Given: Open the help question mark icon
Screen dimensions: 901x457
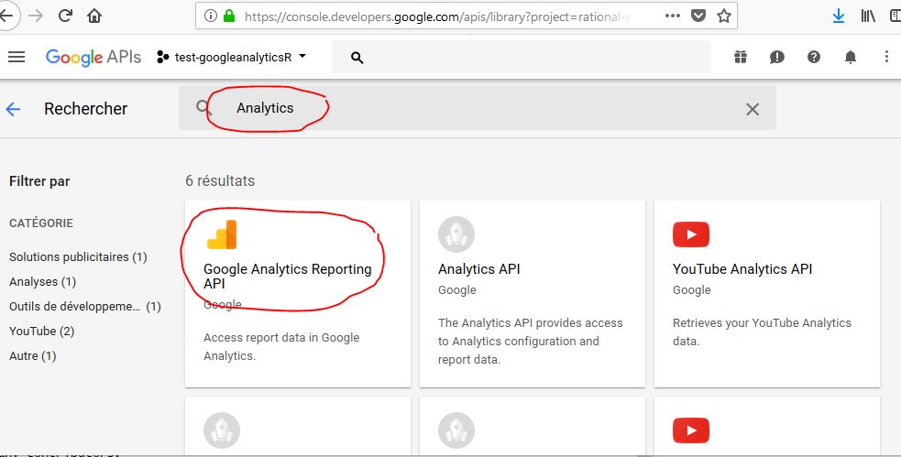Looking at the screenshot, I should point(814,57).
